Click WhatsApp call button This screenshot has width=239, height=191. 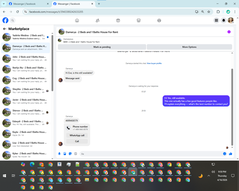click(77, 135)
